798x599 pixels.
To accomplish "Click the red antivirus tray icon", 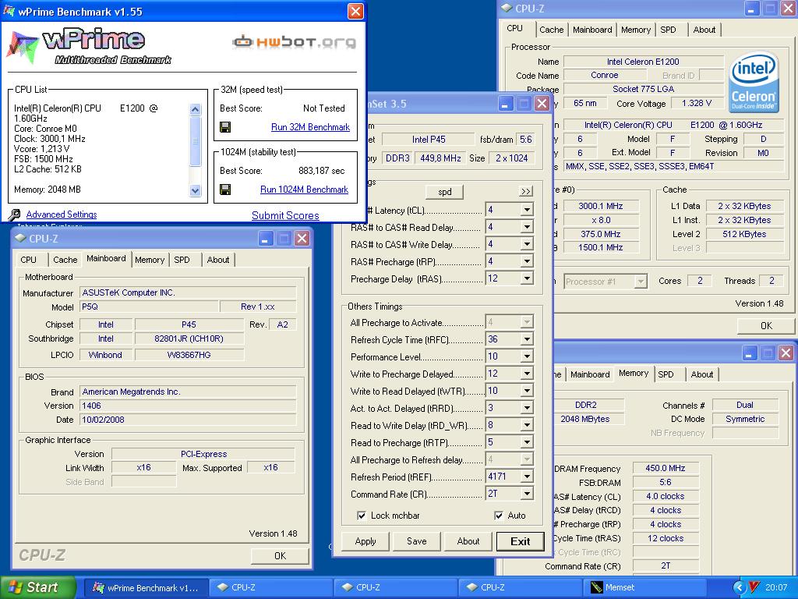I will [754, 587].
